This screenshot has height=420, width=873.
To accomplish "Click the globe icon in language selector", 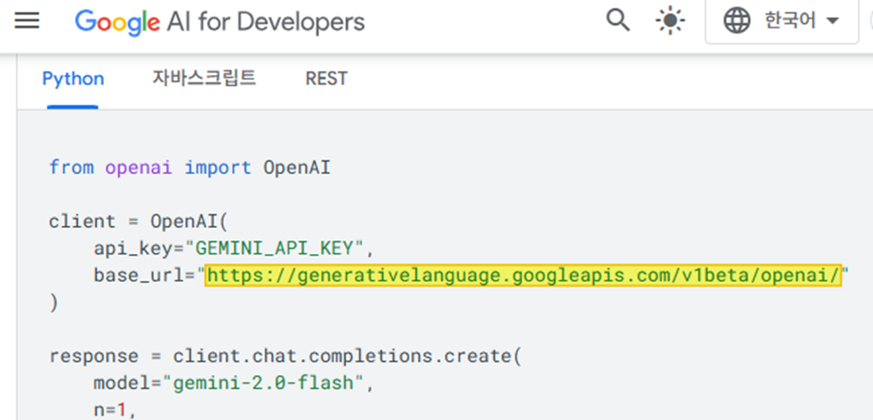I will click(736, 21).
